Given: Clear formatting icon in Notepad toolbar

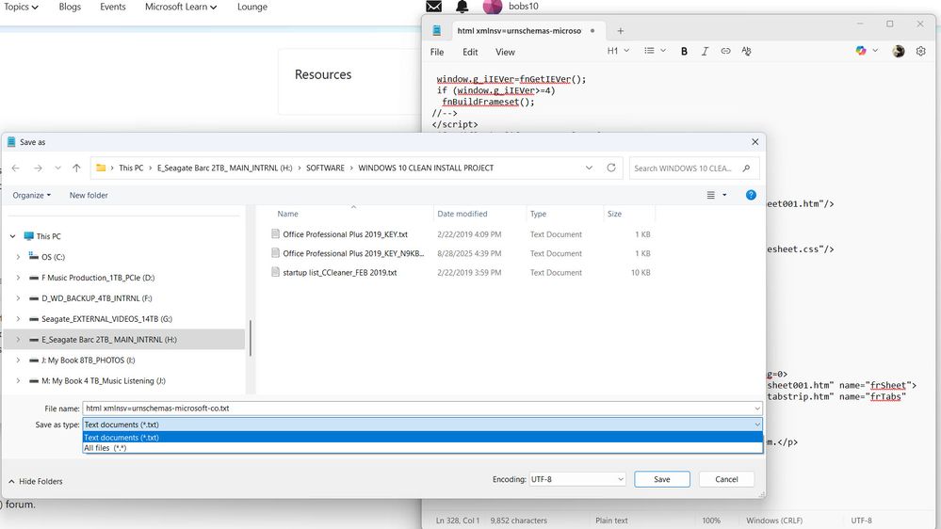Looking at the screenshot, I should pyautogui.click(x=747, y=51).
